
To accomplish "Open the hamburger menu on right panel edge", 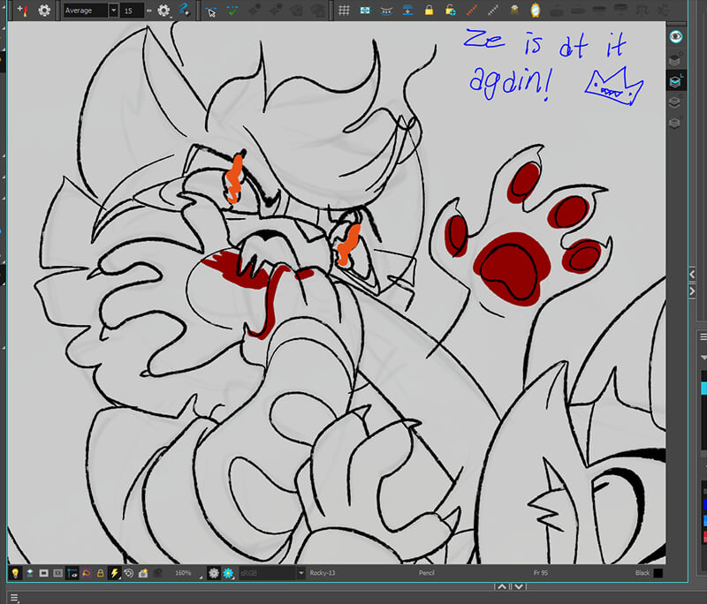I will point(703,336).
